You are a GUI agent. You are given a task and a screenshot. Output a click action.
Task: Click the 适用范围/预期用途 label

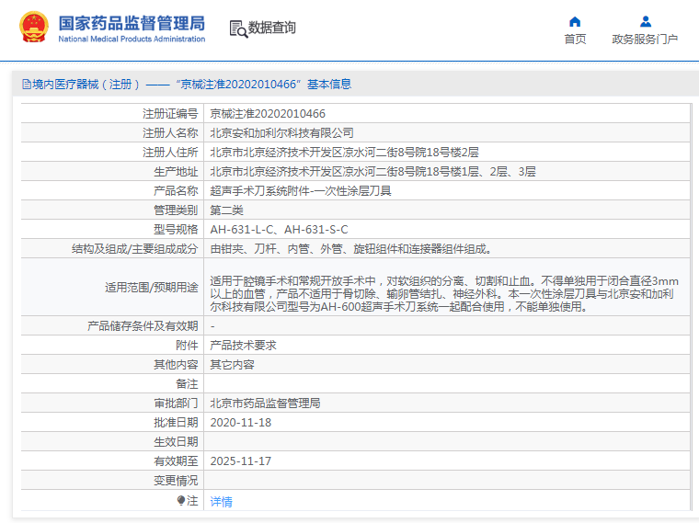[x=151, y=288]
